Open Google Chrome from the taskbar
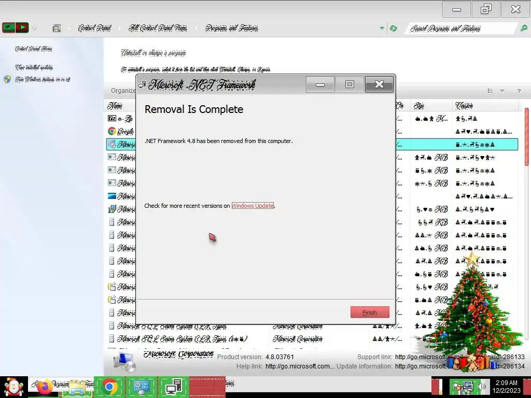Image resolution: width=531 pixels, height=398 pixels. [x=109, y=387]
